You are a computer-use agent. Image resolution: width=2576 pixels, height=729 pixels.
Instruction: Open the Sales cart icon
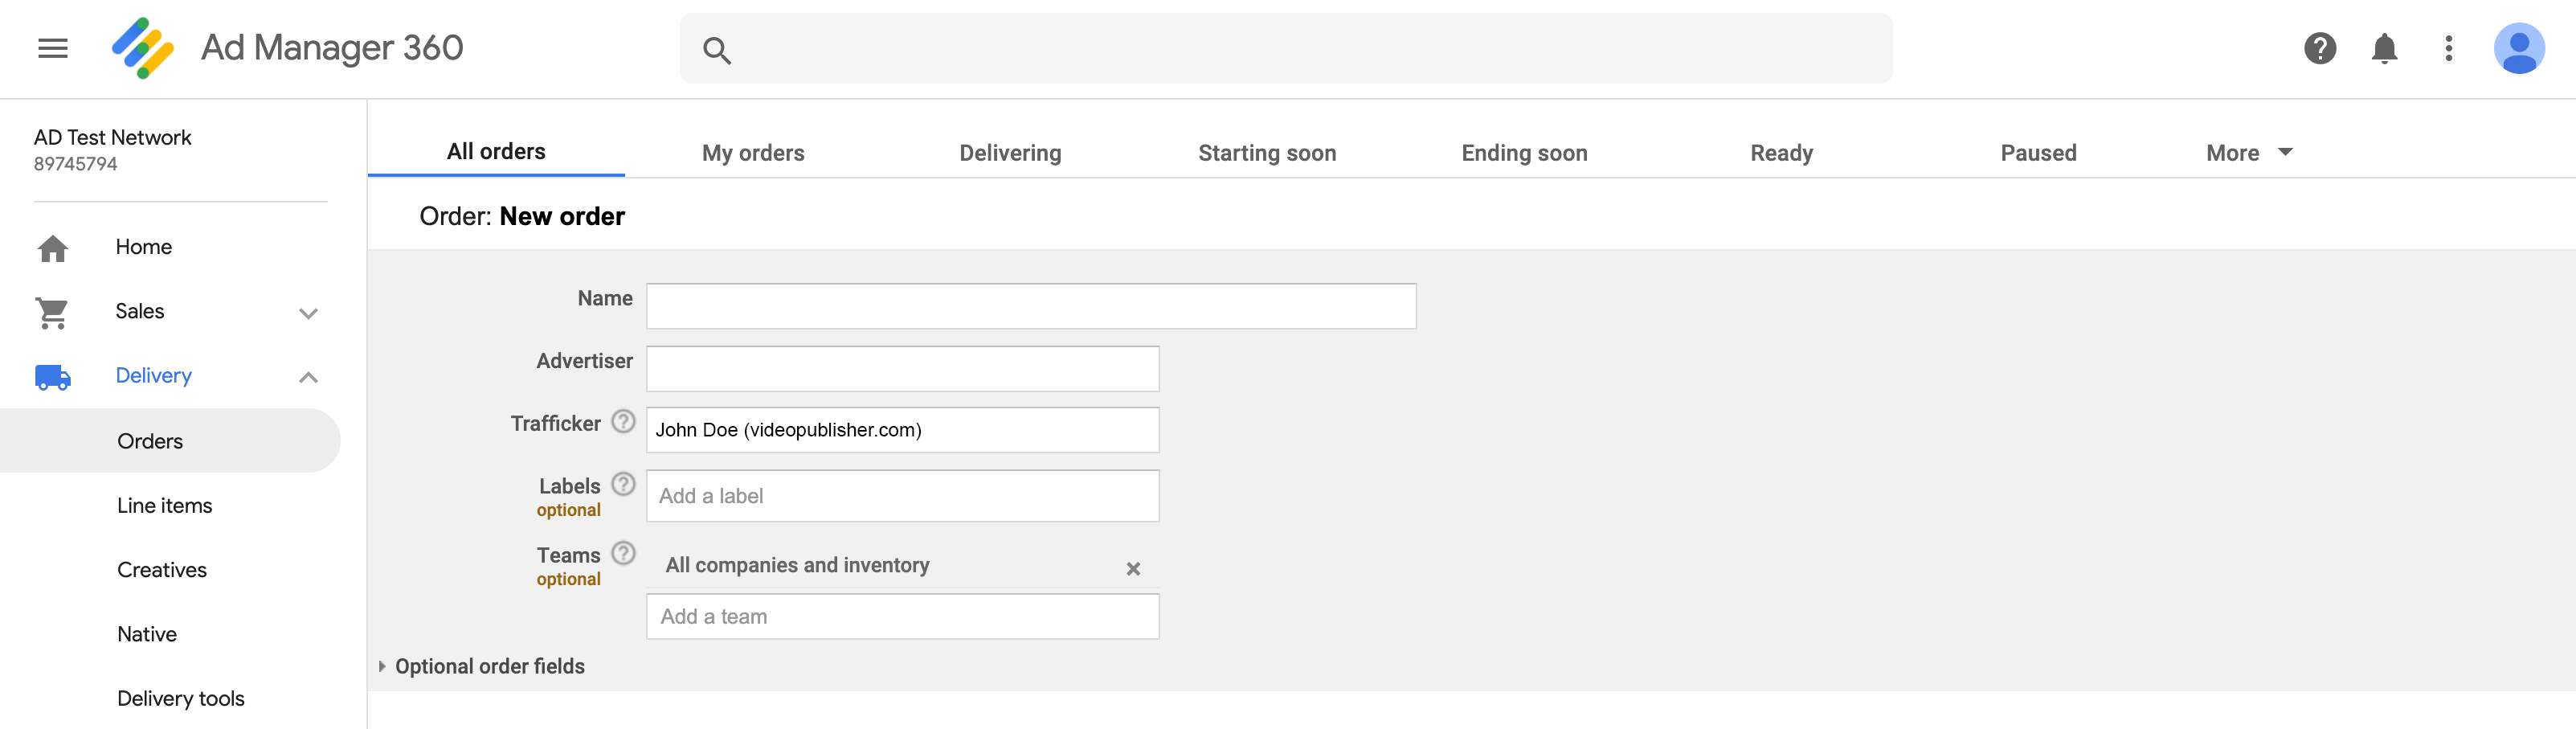pos(53,311)
